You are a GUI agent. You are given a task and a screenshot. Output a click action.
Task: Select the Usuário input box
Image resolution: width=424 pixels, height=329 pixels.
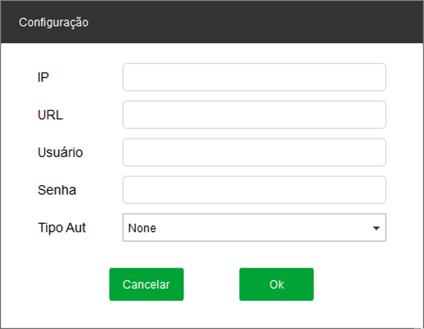pyautogui.click(x=254, y=152)
